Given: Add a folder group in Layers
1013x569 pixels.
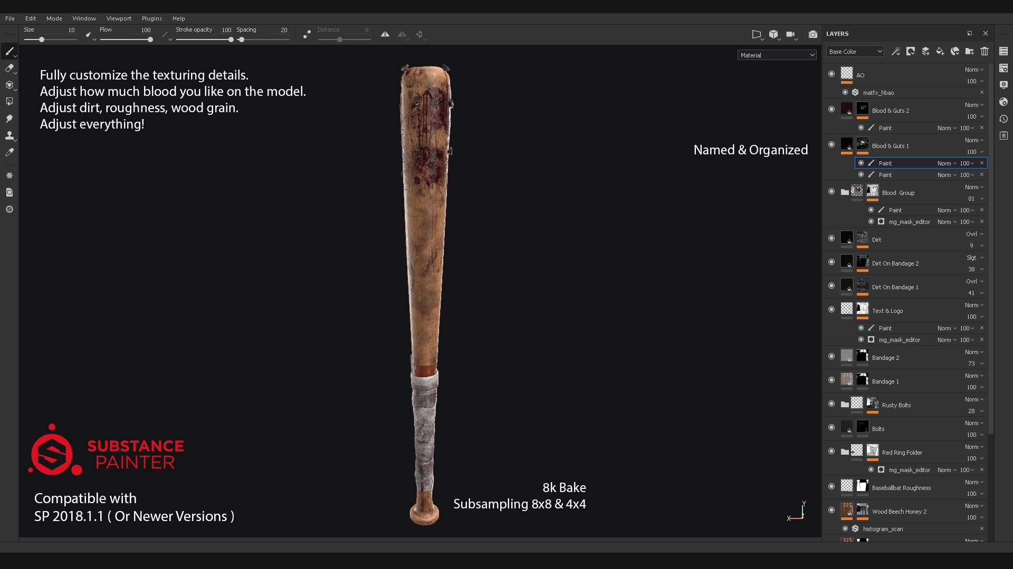Looking at the screenshot, I should (x=969, y=51).
